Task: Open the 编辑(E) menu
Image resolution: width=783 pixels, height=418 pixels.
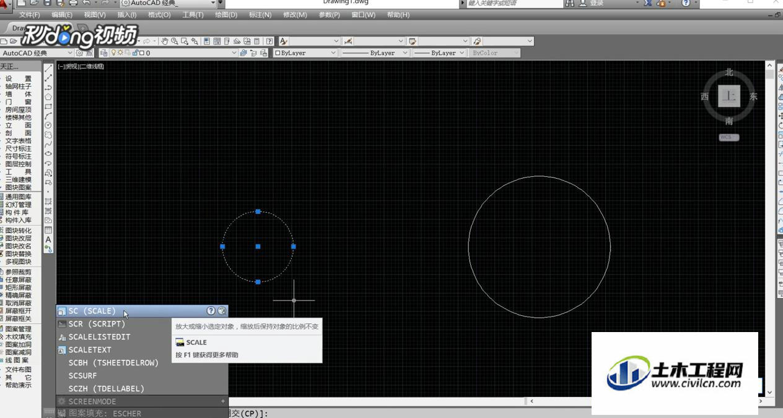Action: pyautogui.click(x=62, y=15)
